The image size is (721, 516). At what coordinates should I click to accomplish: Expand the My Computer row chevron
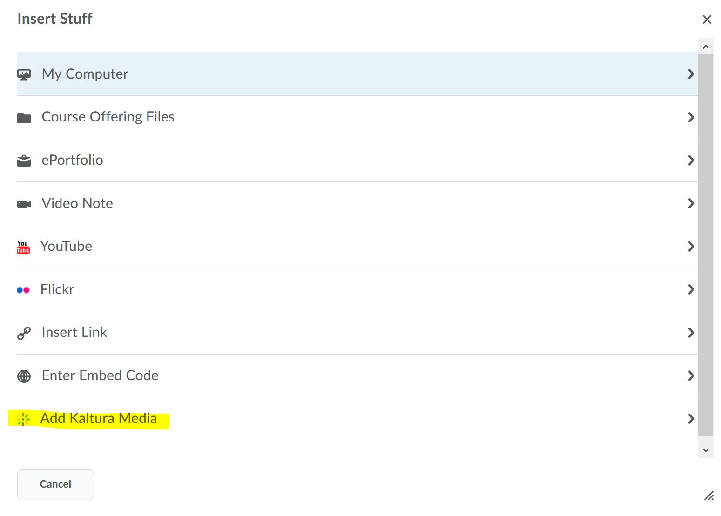pos(691,74)
